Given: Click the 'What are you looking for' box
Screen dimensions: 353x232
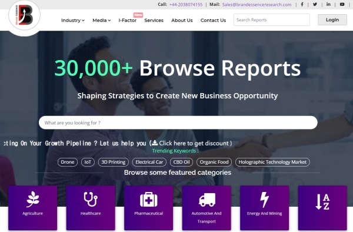Looking at the screenshot, I should 178,122.
